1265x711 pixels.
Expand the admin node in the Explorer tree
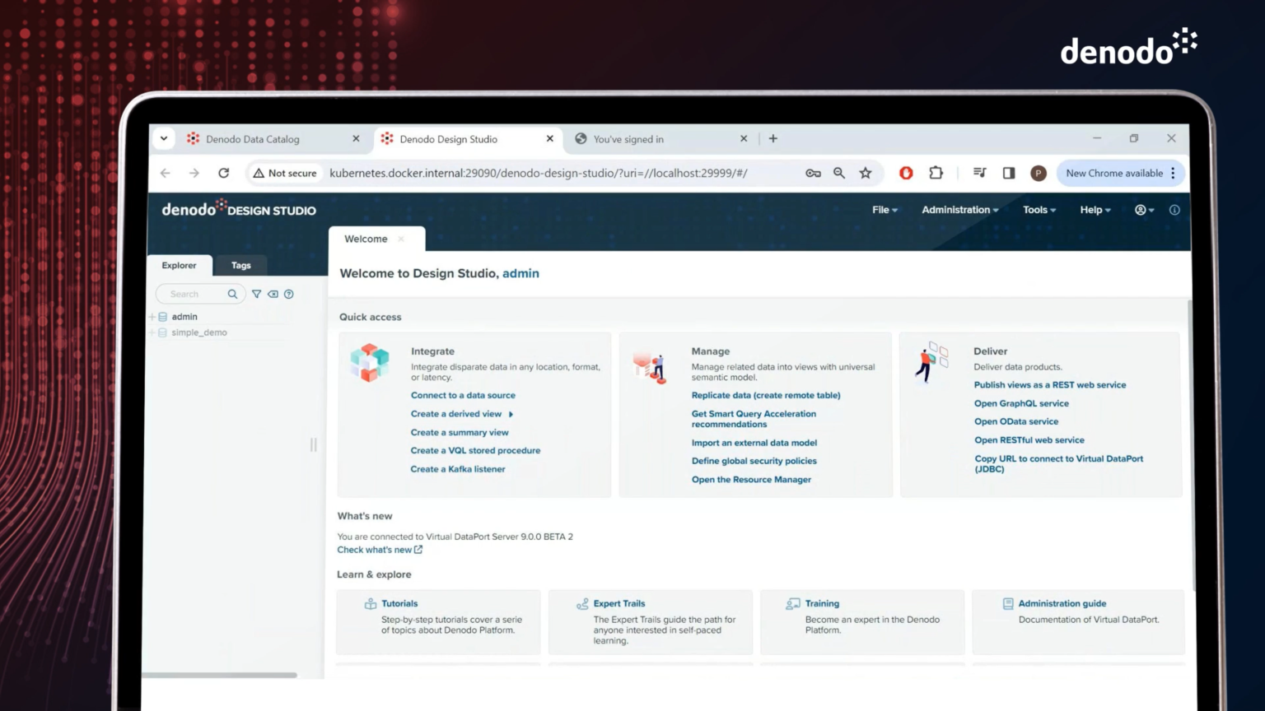click(152, 316)
